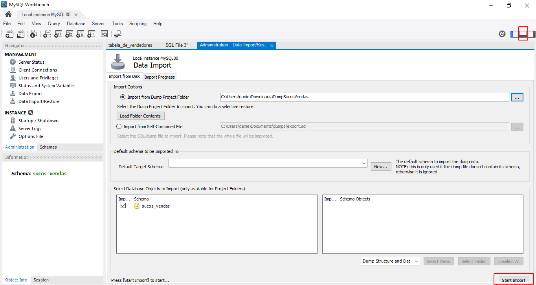Open Dump Structure and Data dropdown
Image resolution: width=536 pixels, height=285 pixels.
(390, 261)
